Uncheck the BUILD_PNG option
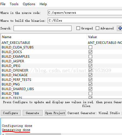This screenshot has width=122, height=135. (90, 84)
